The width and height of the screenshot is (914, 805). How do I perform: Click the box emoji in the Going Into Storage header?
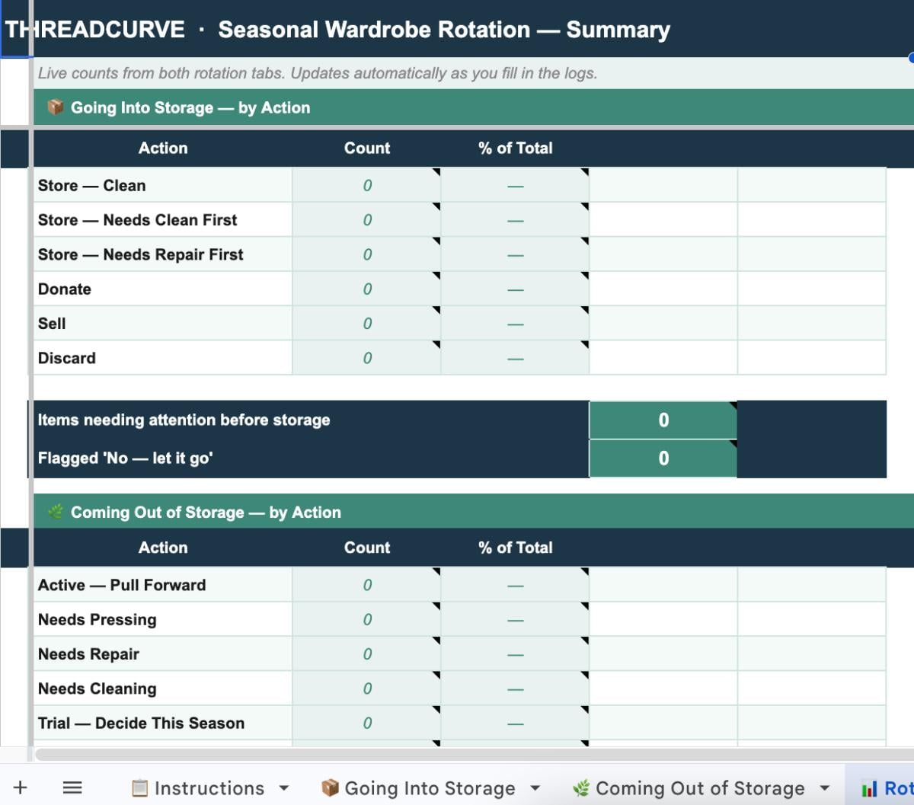(x=55, y=107)
